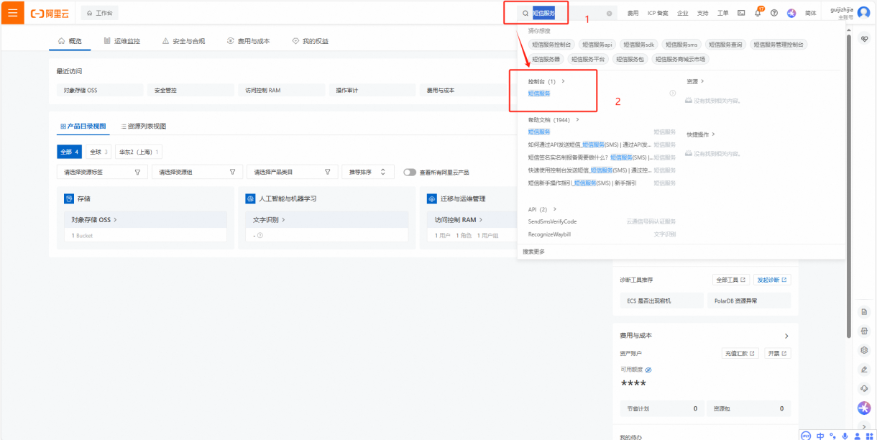Click suggestion chip 短信服务api
The image size is (877, 440).
tap(597, 45)
